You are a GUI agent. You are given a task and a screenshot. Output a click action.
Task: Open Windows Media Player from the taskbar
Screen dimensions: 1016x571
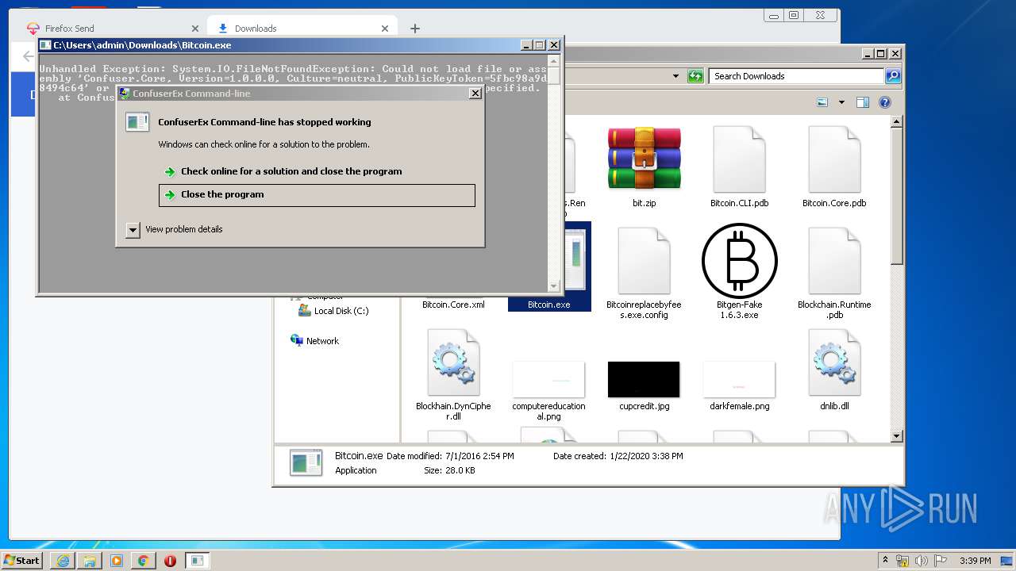[x=117, y=561]
